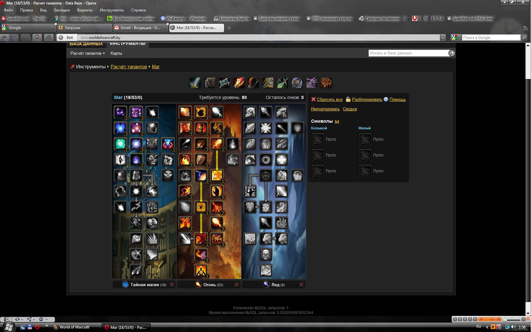Reset the Лед tree with its X
This screenshot has height=332, width=531.
coord(302,285)
